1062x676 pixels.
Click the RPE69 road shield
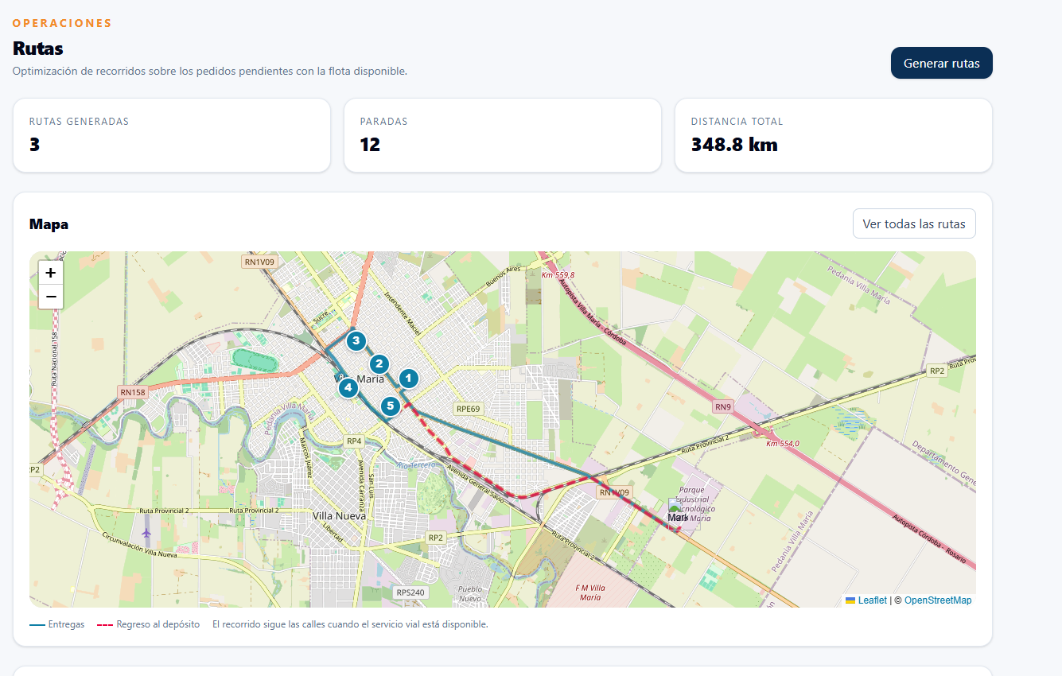[x=468, y=409]
